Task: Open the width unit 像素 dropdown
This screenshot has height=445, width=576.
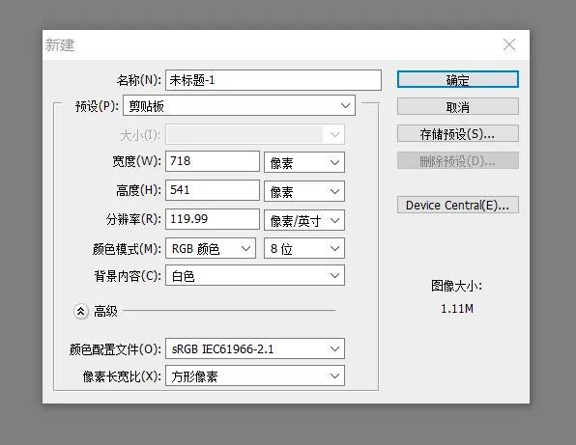Action: (304, 162)
